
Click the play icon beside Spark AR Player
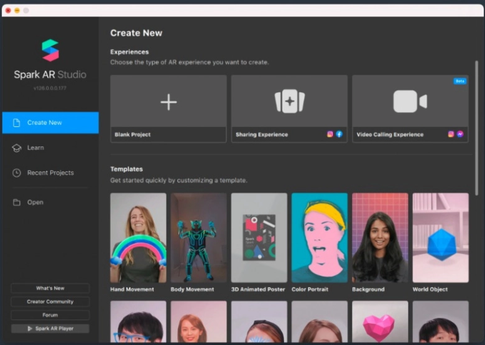pos(30,329)
